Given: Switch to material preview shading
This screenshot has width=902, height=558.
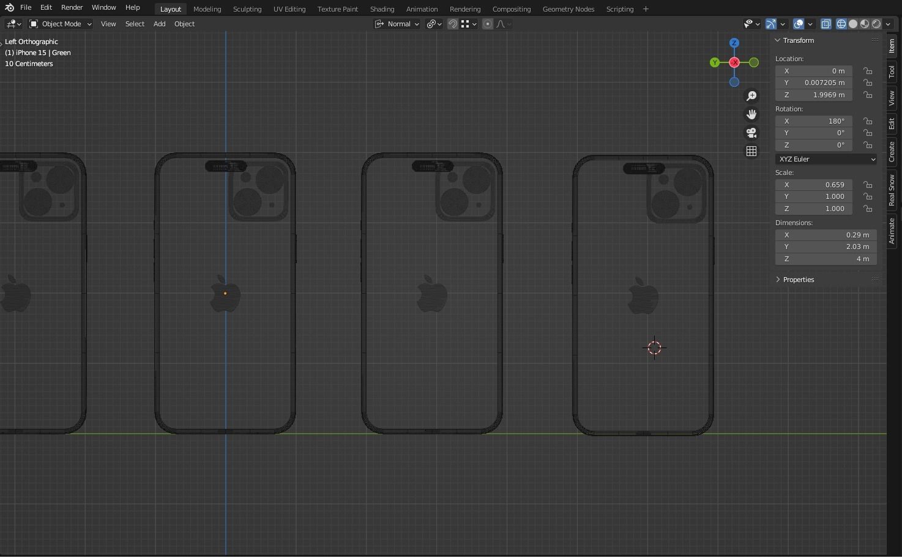Looking at the screenshot, I should [865, 24].
